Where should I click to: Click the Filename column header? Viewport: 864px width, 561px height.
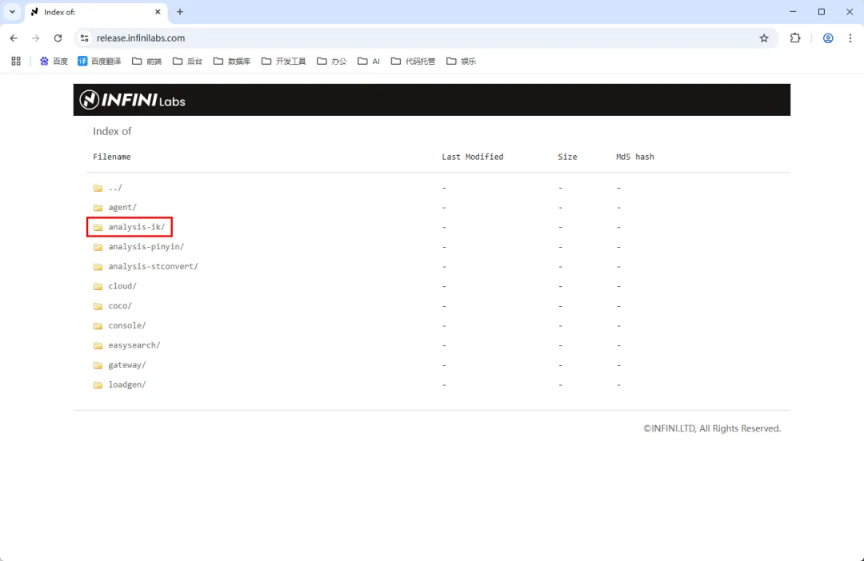(112, 157)
